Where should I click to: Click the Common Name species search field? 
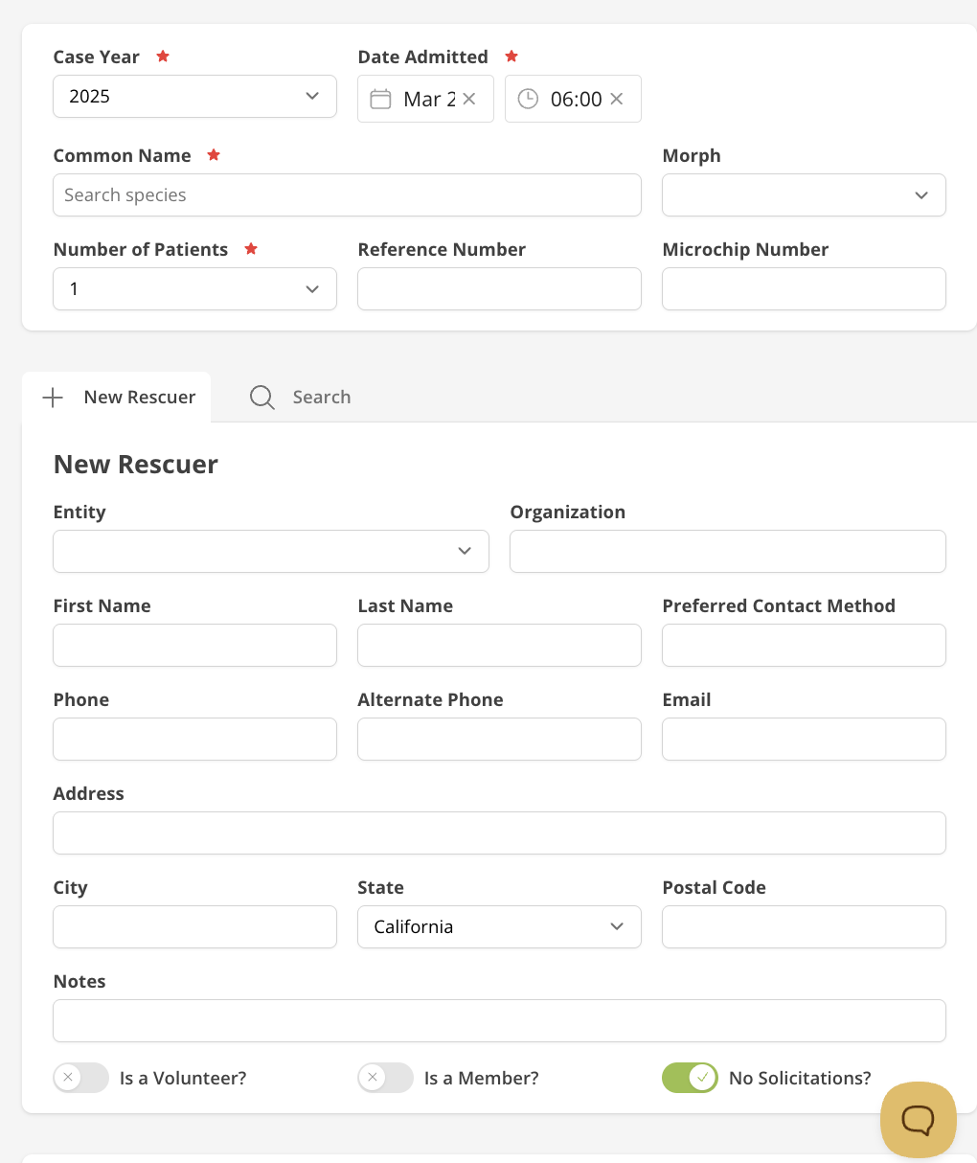[347, 194]
